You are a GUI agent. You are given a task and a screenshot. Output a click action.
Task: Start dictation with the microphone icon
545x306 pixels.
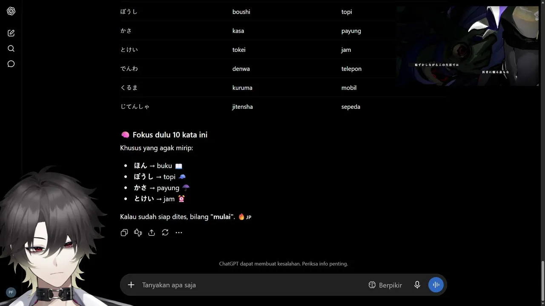(417, 285)
